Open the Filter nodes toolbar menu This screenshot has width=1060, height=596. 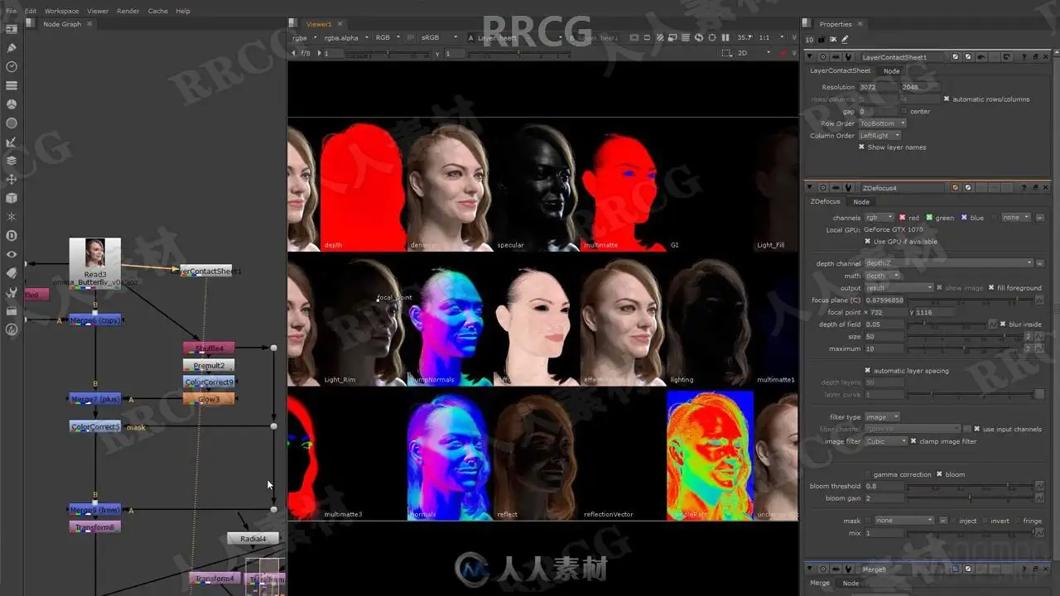pos(12,123)
